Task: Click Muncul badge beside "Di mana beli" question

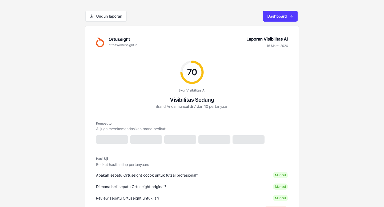Action: tap(280, 187)
